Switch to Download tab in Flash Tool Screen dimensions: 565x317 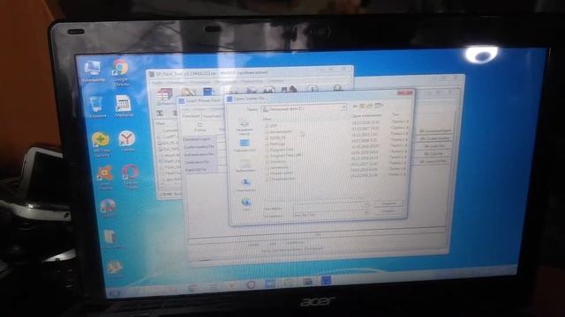[x=191, y=116]
